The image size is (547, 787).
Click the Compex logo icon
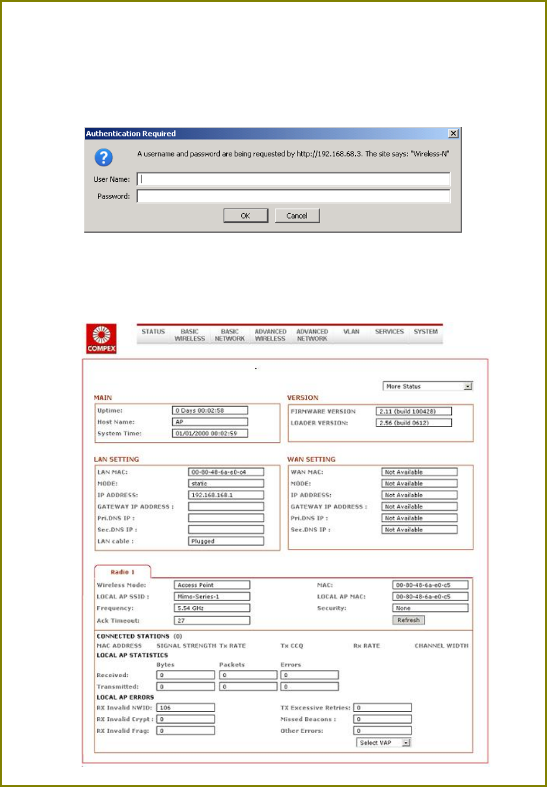[x=101, y=339]
